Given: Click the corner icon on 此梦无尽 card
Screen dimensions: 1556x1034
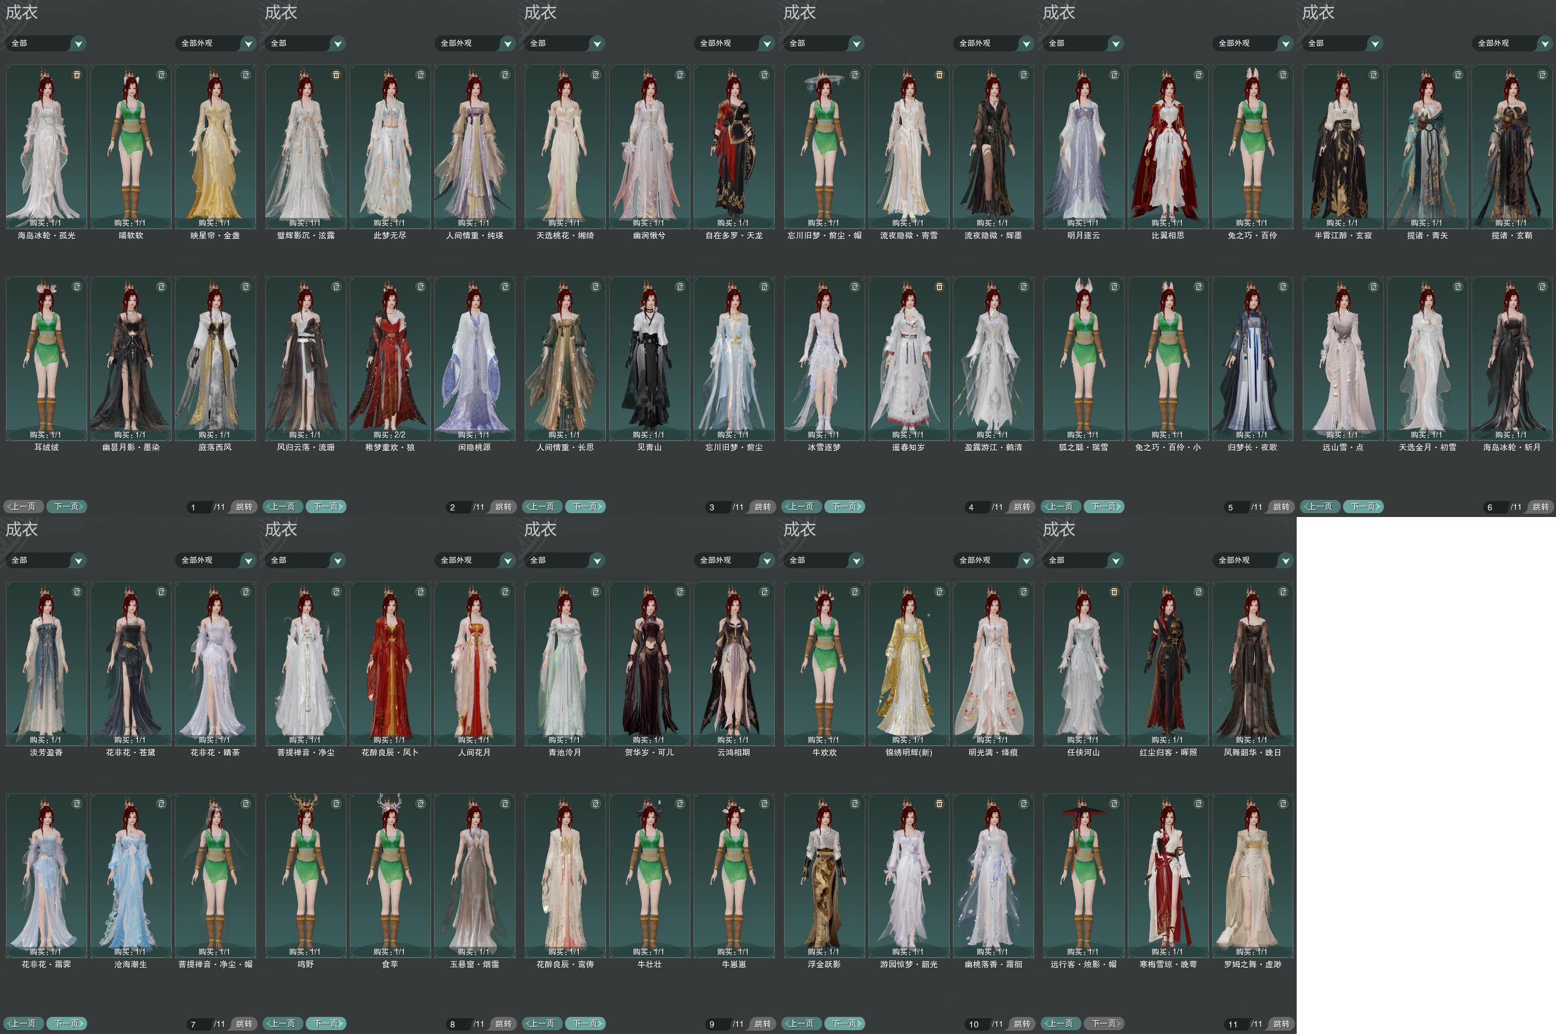Looking at the screenshot, I should click(x=420, y=74).
